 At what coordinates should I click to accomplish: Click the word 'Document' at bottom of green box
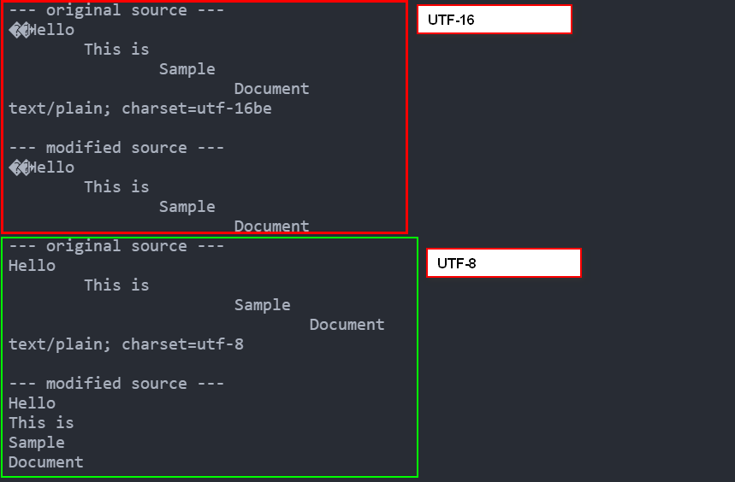point(46,462)
